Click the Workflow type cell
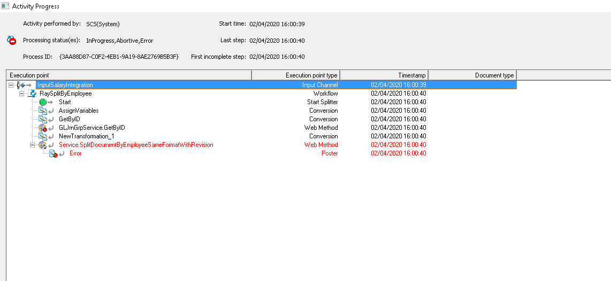The image size is (611, 281). (x=325, y=93)
